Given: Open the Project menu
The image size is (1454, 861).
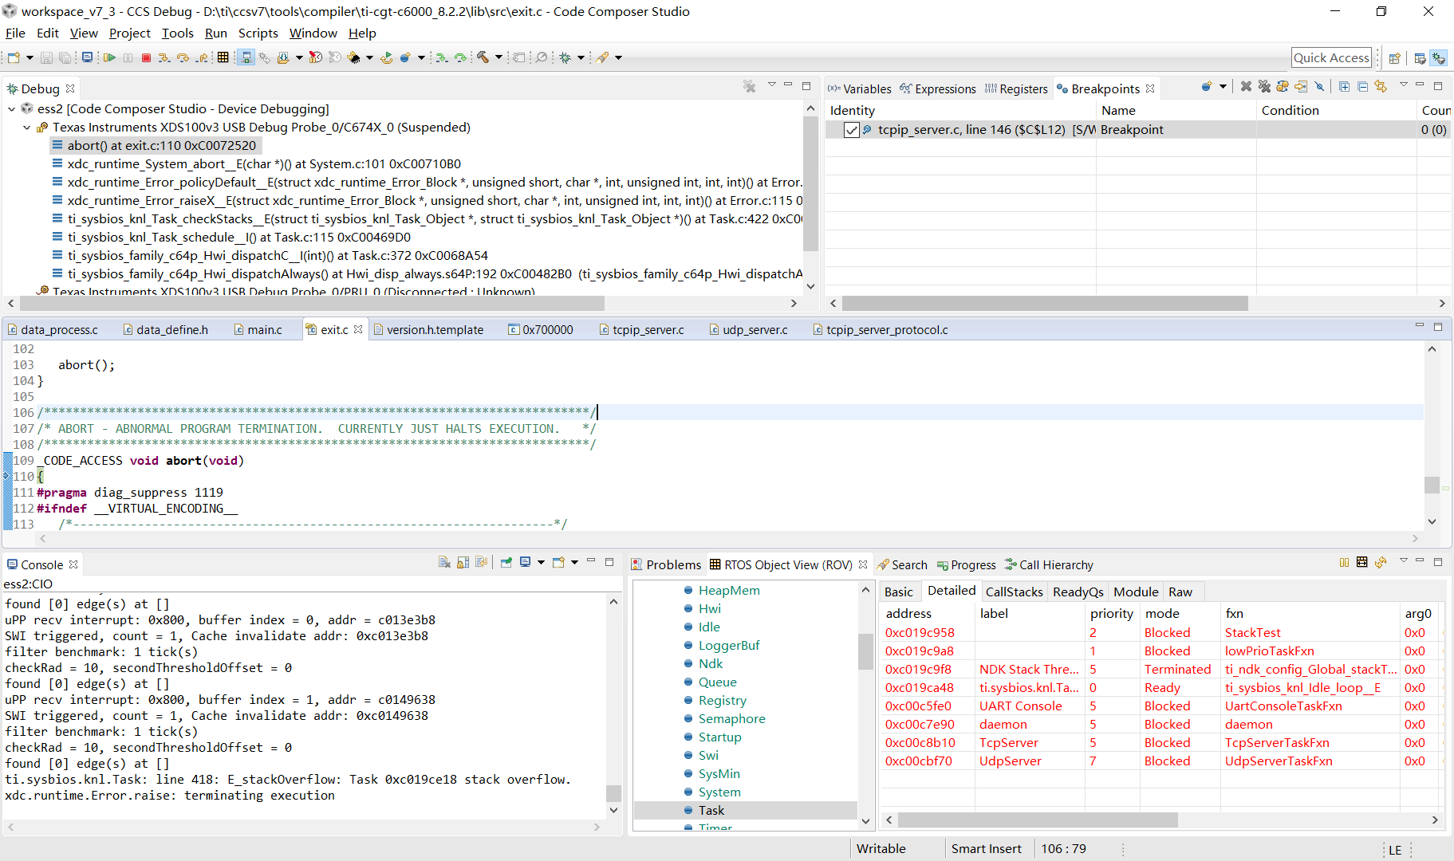Looking at the screenshot, I should pyautogui.click(x=129, y=33).
